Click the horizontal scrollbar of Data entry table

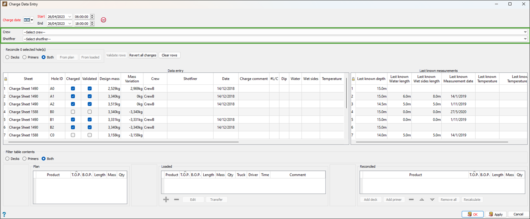point(123,141)
